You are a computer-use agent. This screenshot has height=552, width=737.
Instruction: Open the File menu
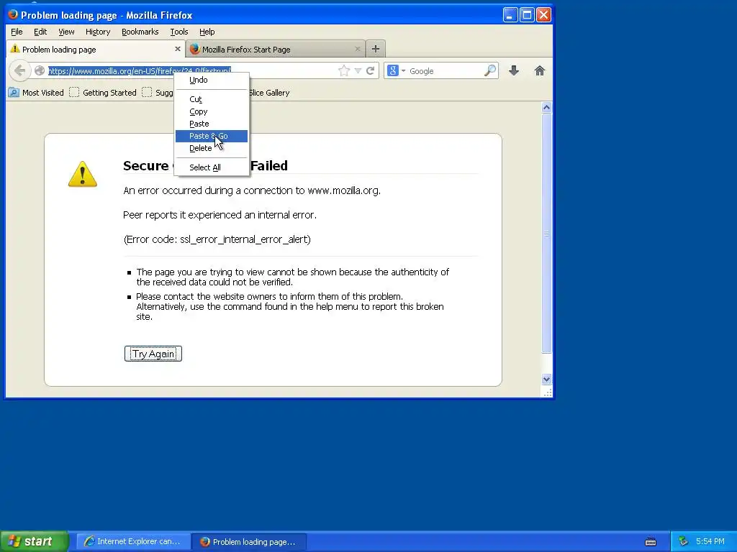click(17, 32)
